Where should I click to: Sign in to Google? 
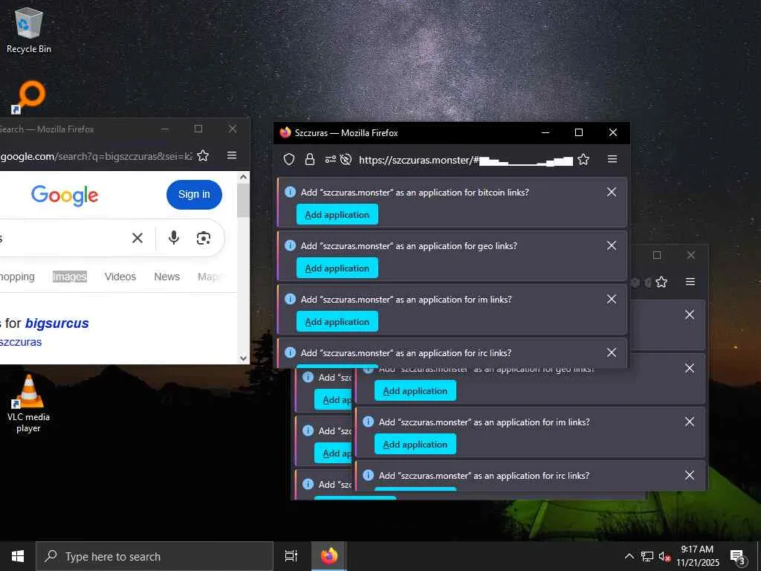[x=194, y=195]
